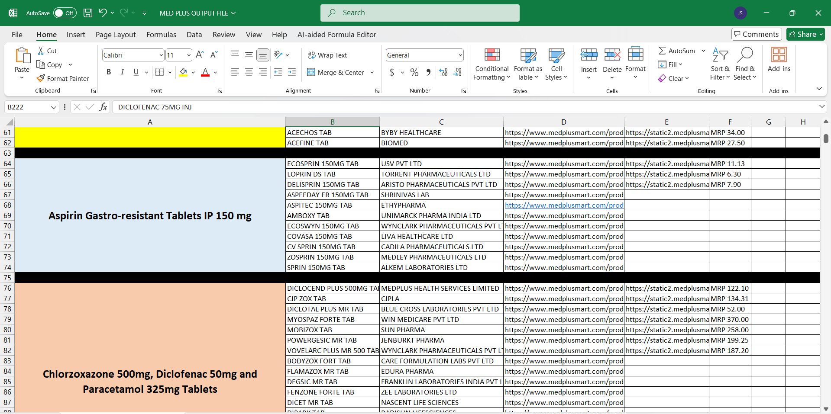This screenshot has height=414, width=831.
Task: Expand the formula bar chevron
Action: tap(822, 106)
